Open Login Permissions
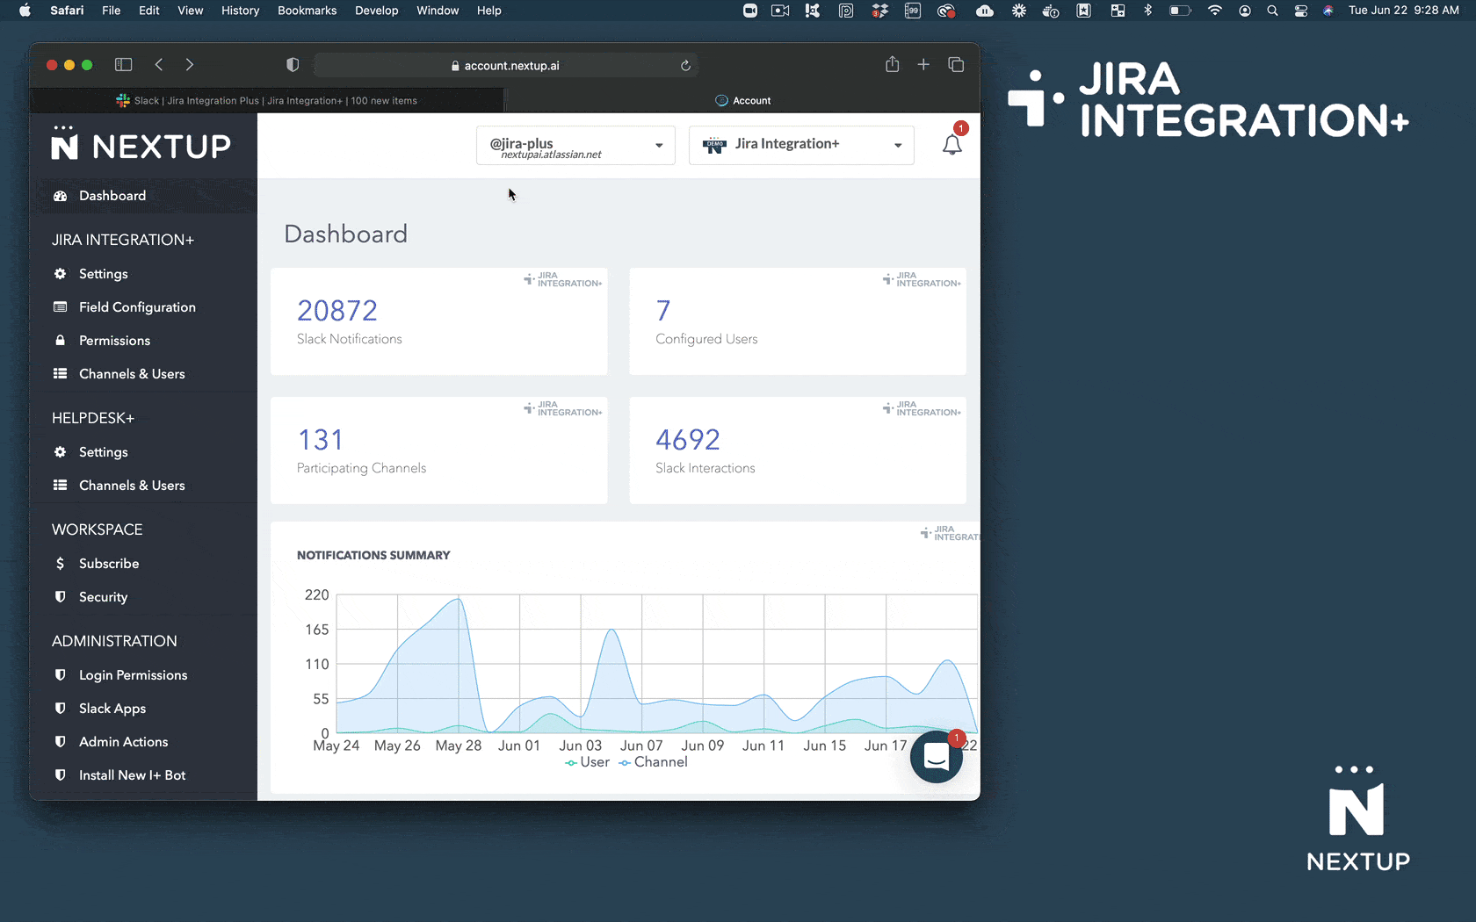Image resolution: width=1476 pixels, height=922 pixels. tap(133, 675)
